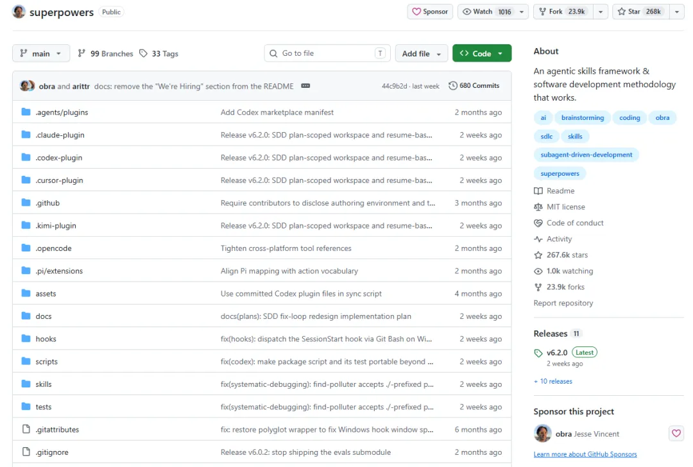Click folder icon for .pi/extensions

[x=26, y=271]
